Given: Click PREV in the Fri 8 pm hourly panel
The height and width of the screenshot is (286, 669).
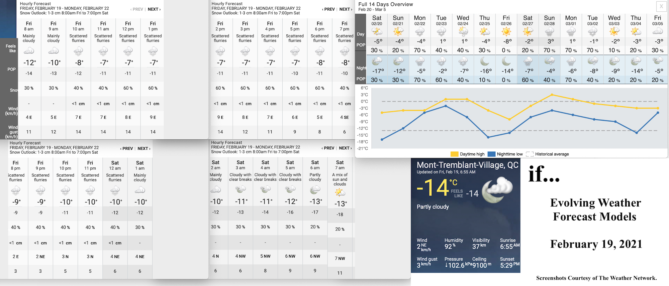Looking at the screenshot, I should (127, 149).
